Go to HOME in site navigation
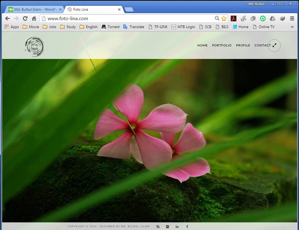Viewport: 299px width, 230px height. (202, 45)
